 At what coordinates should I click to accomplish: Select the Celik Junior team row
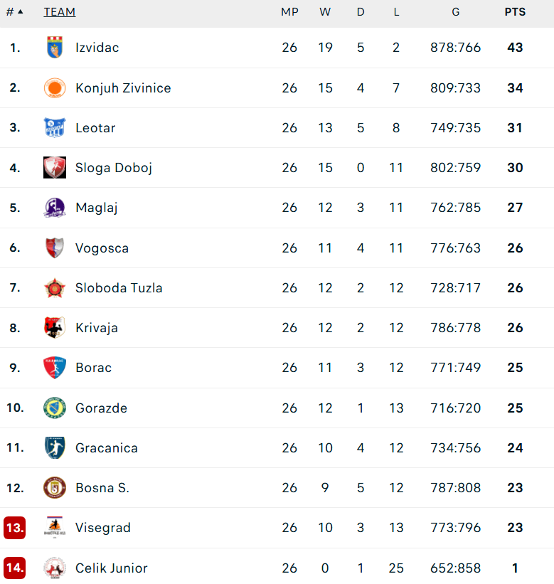click(277, 568)
